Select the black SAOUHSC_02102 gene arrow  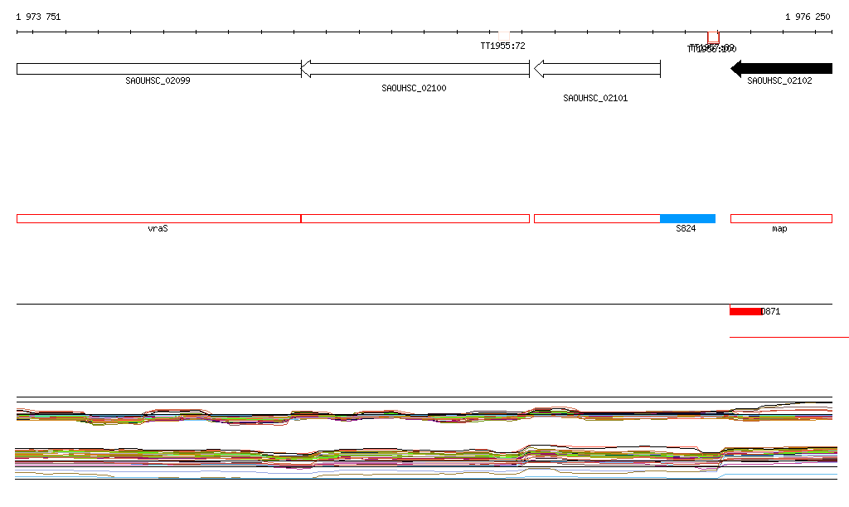pos(781,69)
